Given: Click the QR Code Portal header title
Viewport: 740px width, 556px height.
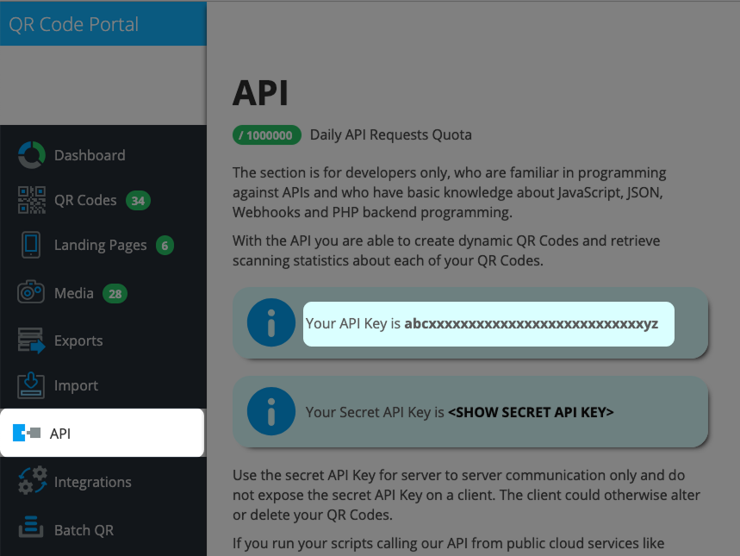Looking at the screenshot, I should tap(74, 24).
